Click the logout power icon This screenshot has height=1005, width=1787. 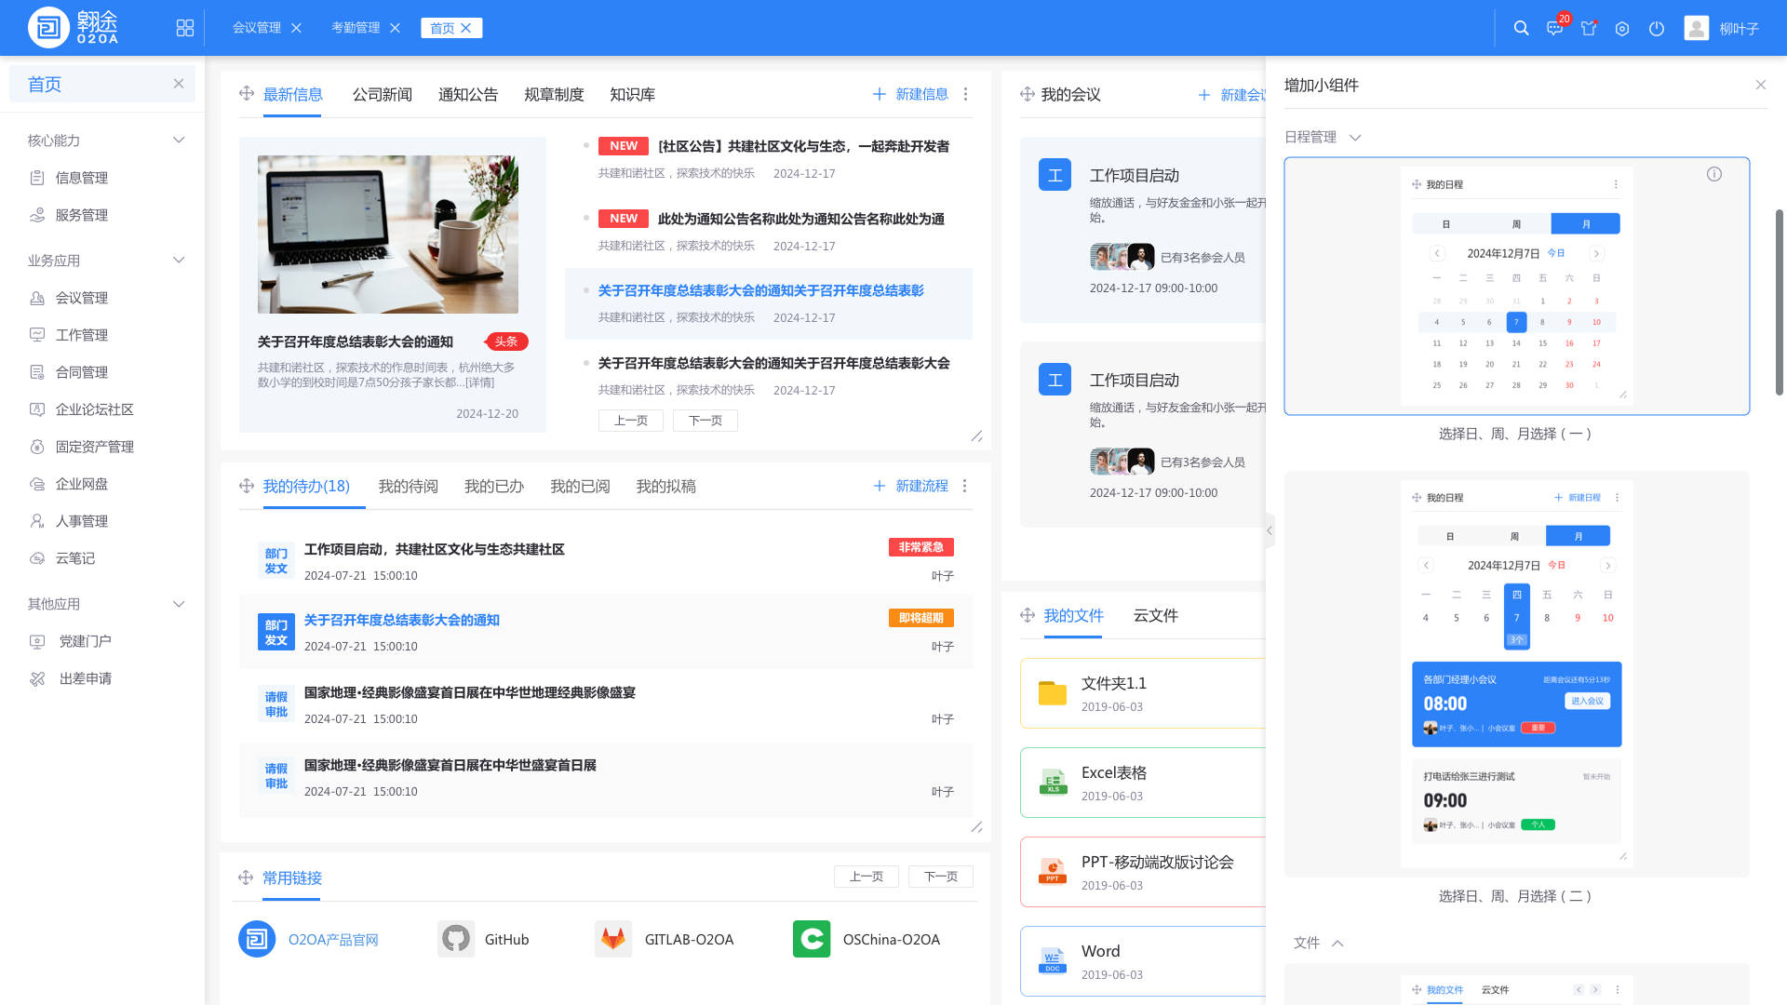tap(1656, 29)
